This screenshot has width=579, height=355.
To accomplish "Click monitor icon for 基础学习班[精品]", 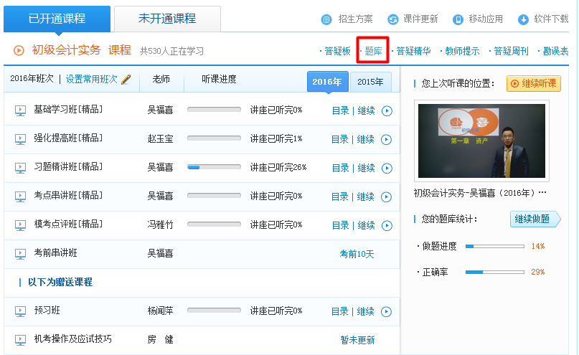I will [x=20, y=110].
